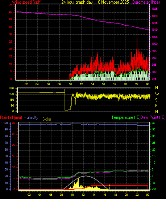Click the 'Temperature (°C)' legend label
The height and width of the screenshot is (199, 166).
[126, 117]
